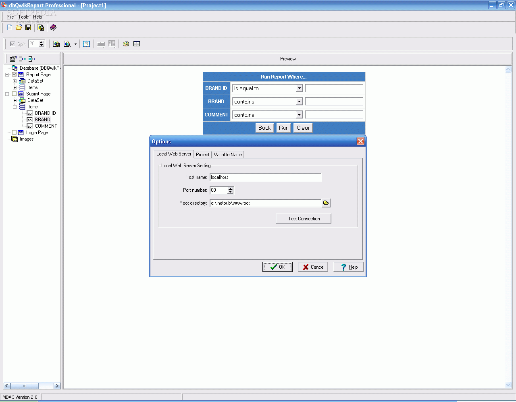This screenshot has width=516, height=402.
Task: Open the purple help book icon
Action: [x=53, y=27]
